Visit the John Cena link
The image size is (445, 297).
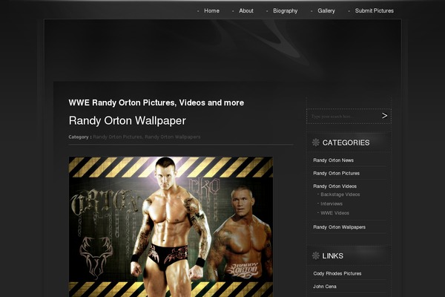325,287
